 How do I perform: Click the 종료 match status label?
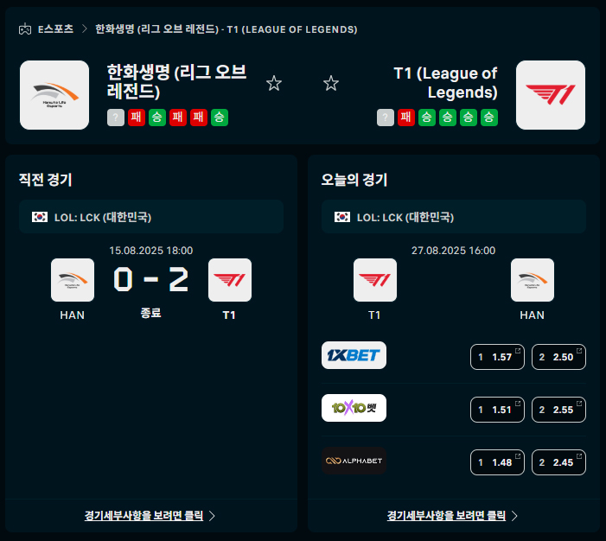150,313
